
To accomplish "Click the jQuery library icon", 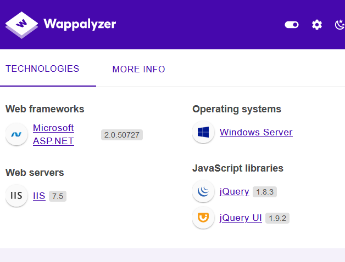I will 203,191.
